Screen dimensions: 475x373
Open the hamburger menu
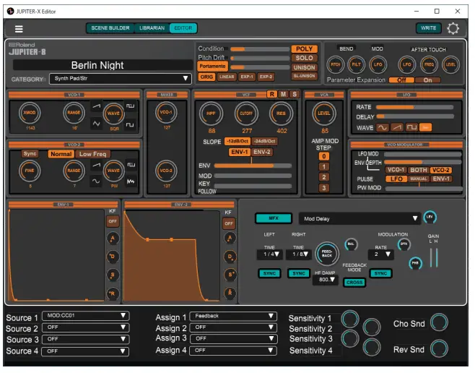(x=19, y=29)
